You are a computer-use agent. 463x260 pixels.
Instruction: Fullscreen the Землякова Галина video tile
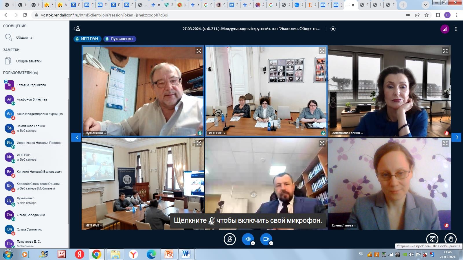pyautogui.click(x=445, y=51)
